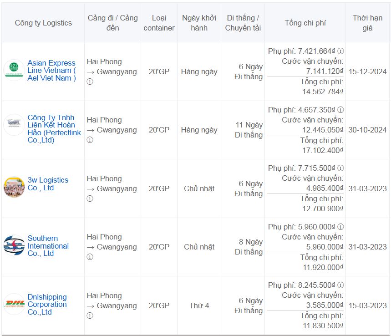Click the Tổng chi phí column header

tap(305, 23)
